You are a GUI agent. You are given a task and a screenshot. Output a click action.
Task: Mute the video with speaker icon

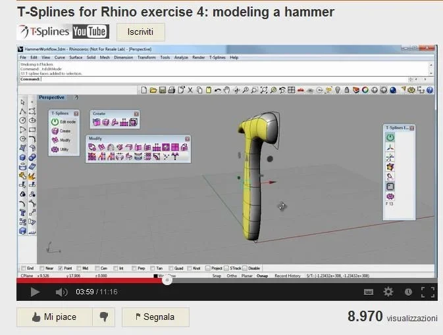(x=61, y=292)
